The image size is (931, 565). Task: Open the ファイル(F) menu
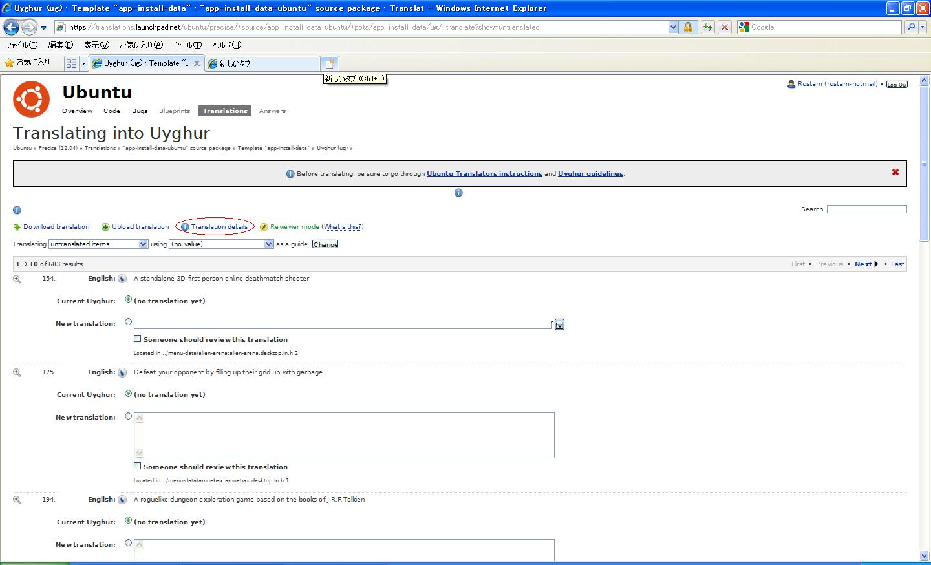[x=21, y=45]
